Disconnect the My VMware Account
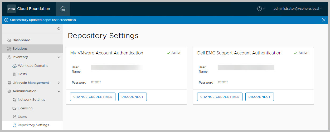The height and width of the screenshot is (132, 330). tap(132, 97)
